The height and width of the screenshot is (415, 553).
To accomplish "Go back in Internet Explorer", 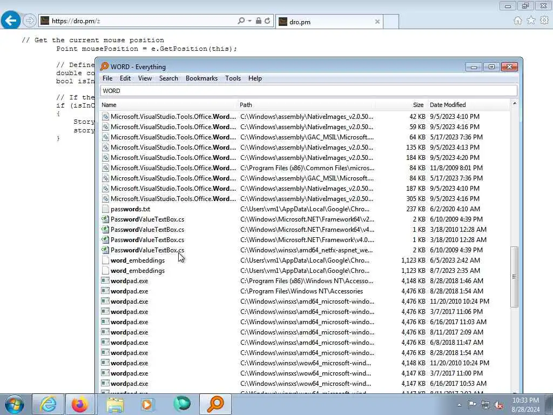I will [x=11, y=20].
